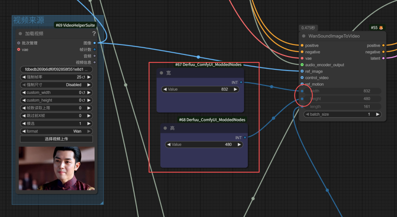Viewport: 397px width, 217px height.
Task: Click the negative output socket on WanSoundImageToVideo
Action: (x=383, y=52)
